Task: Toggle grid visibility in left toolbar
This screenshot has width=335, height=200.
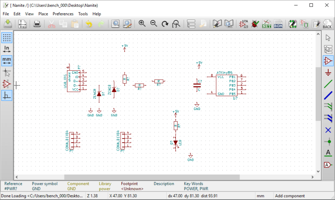Action: (x=7, y=37)
